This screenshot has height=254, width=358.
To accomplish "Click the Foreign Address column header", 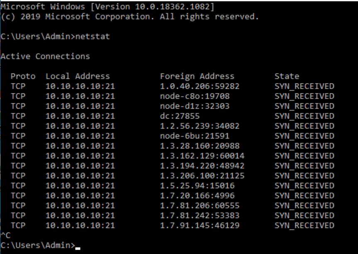I will point(197,76).
